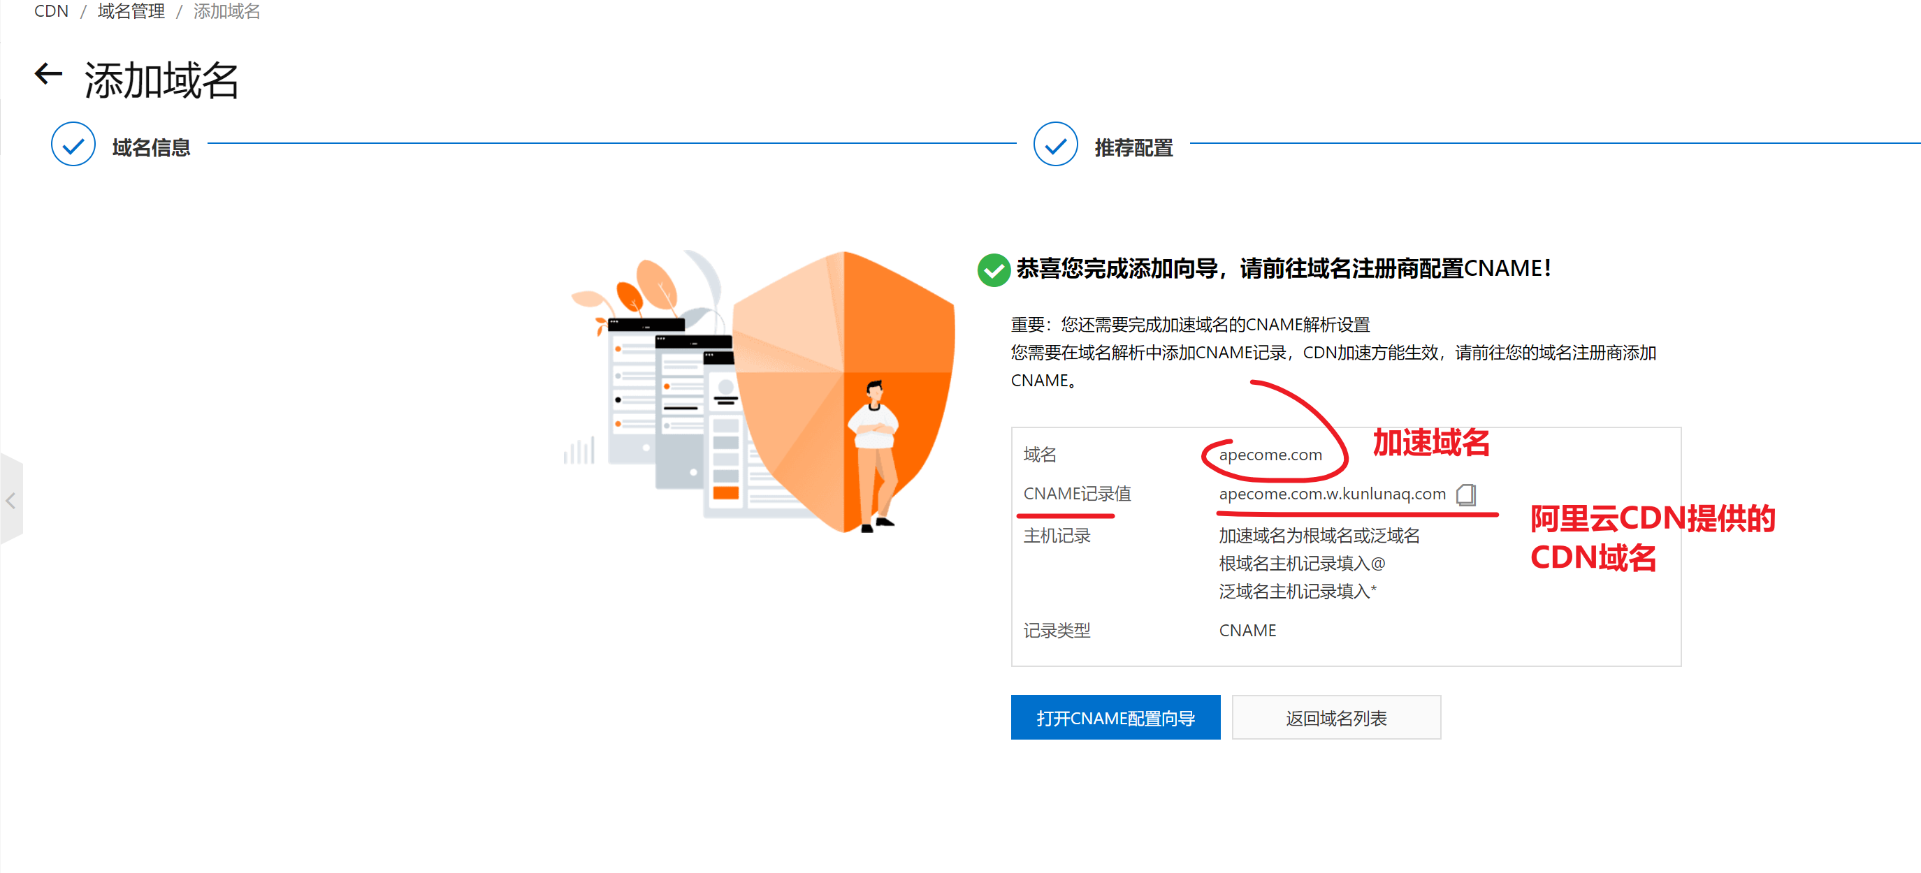Click the 域名信息 step checkmark circle
The width and height of the screenshot is (1921, 873).
(x=73, y=145)
